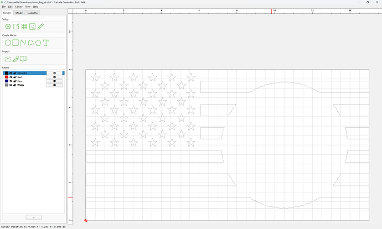Open the File menu
This screenshot has width=382, height=229.
[x=4, y=7]
